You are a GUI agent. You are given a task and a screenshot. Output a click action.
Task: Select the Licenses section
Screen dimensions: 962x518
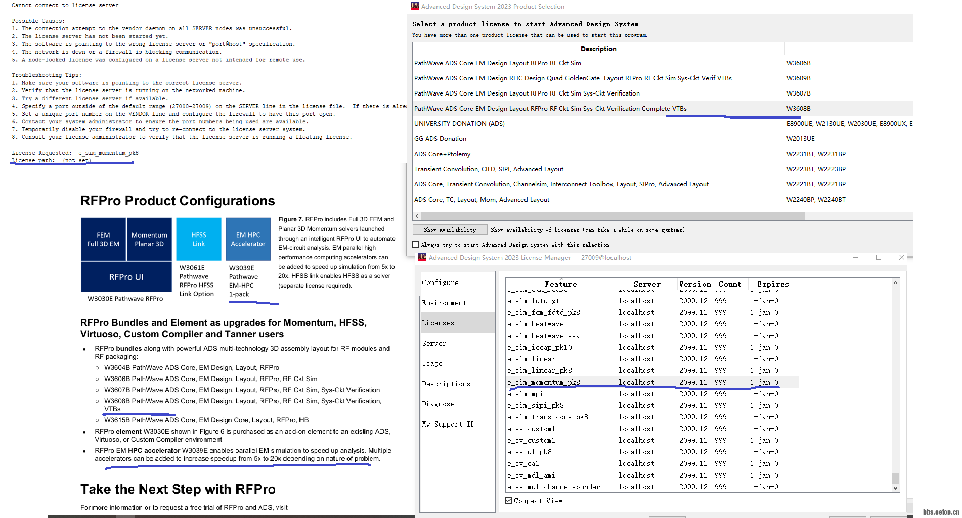[457, 323]
